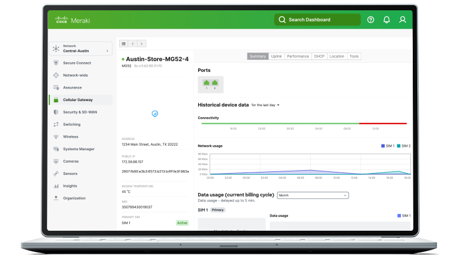Go to previous device arrow
The width and height of the screenshot is (458, 257).
(133, 44)
